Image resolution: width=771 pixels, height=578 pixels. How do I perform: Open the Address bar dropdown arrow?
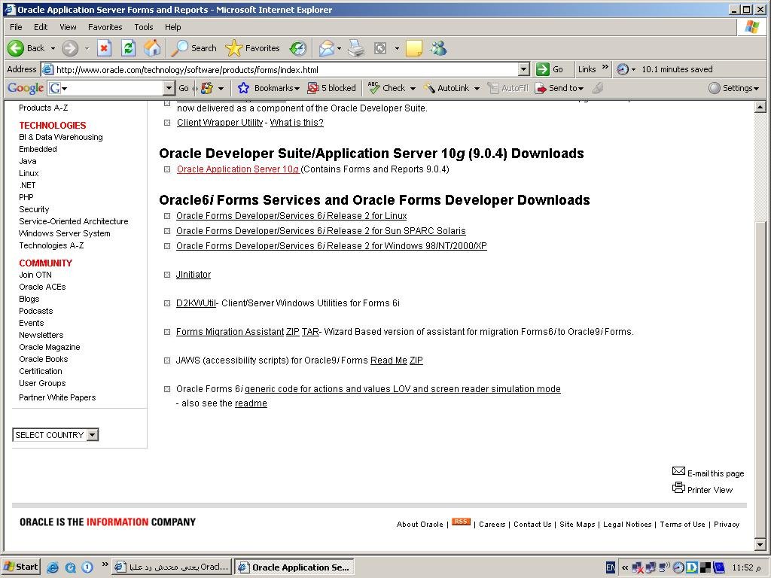click(524, 69)
